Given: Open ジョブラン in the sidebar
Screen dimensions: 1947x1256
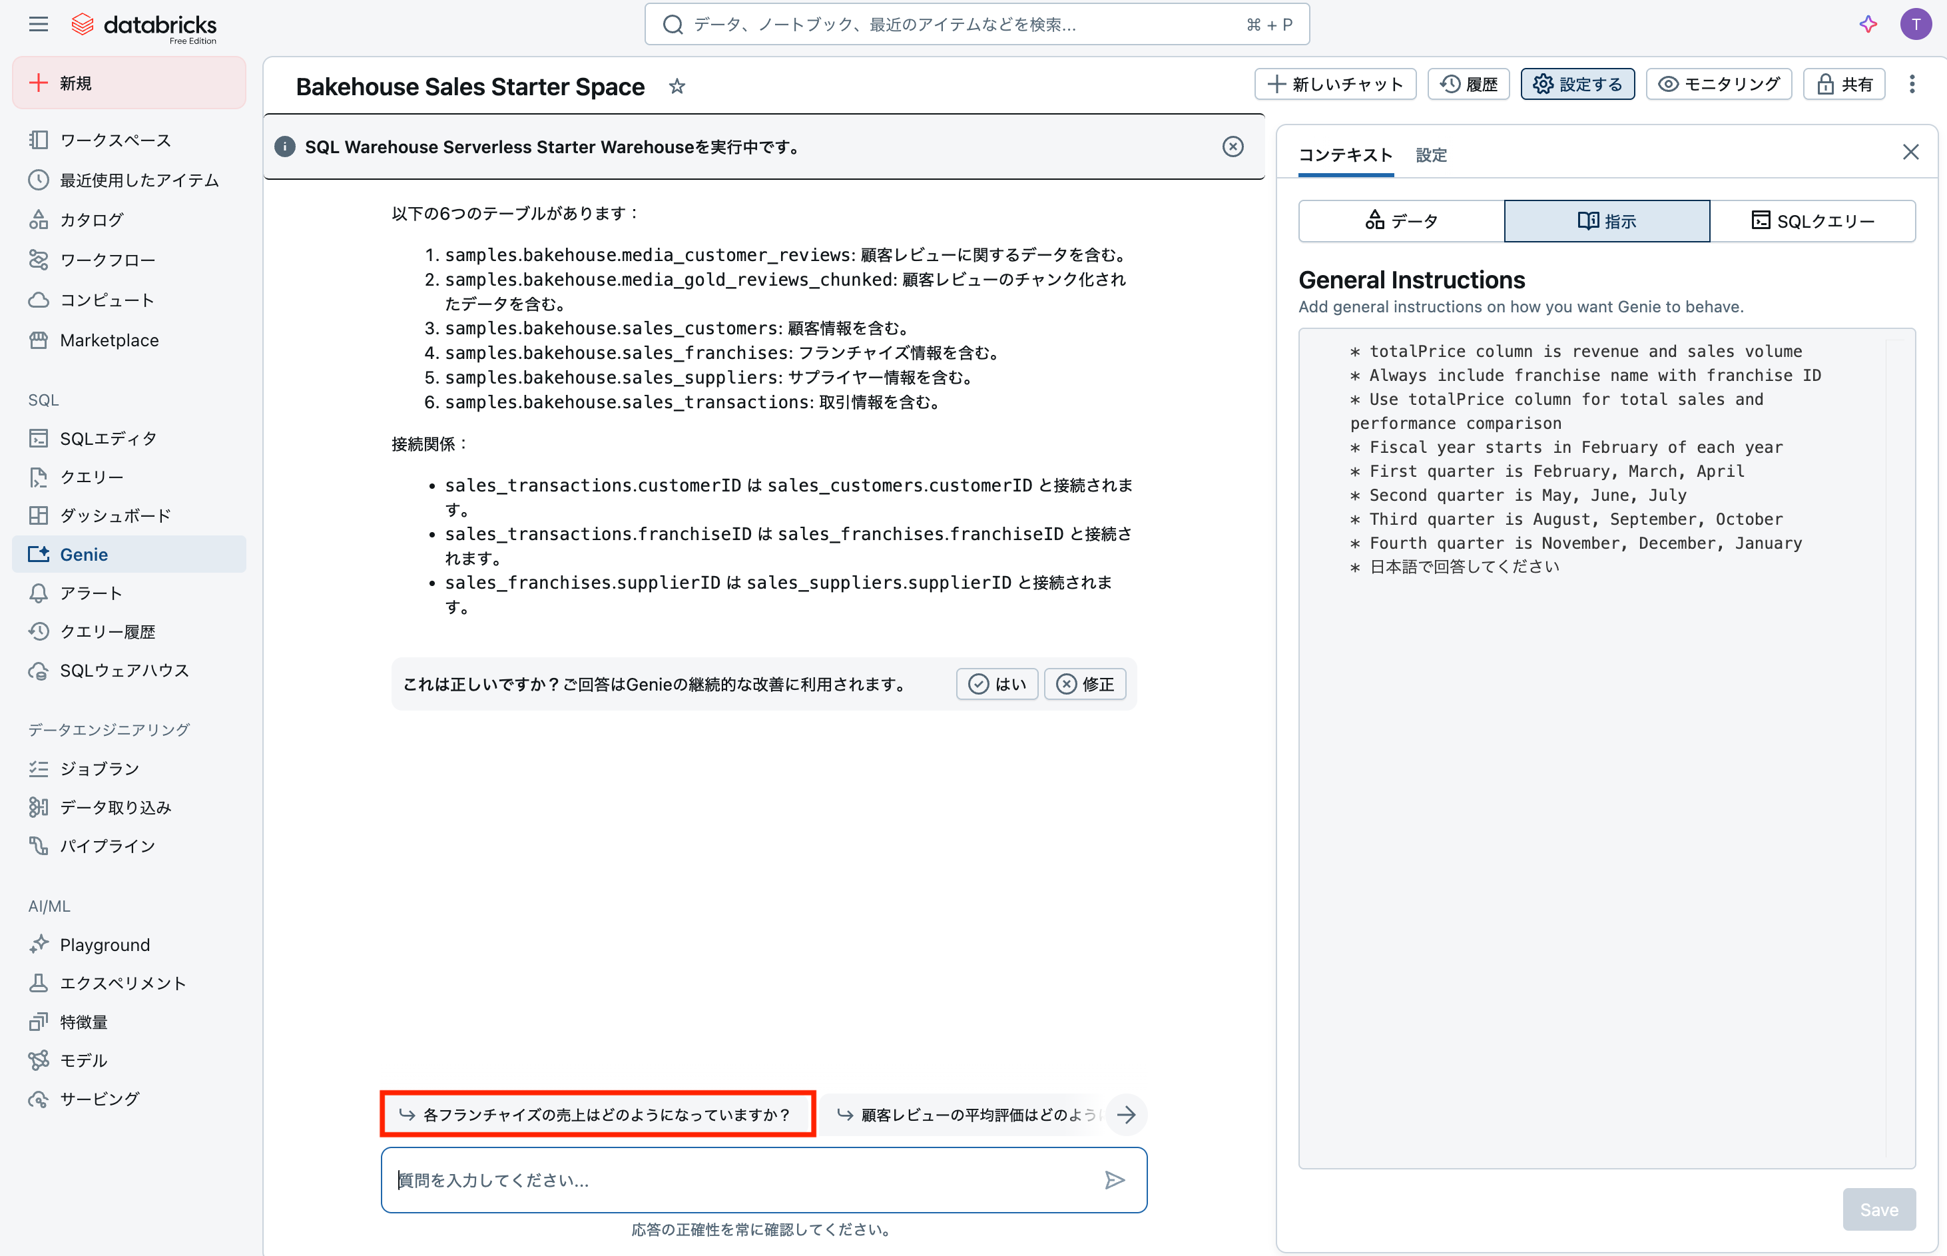Looking at the screenshot, I should click(129, 769).
